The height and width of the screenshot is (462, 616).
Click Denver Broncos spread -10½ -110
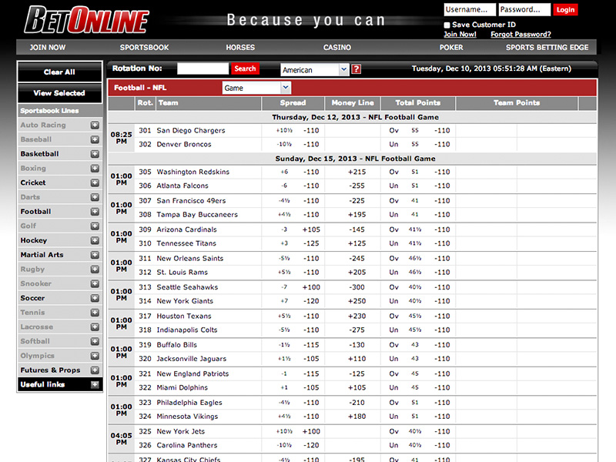[x=297, y=145]
